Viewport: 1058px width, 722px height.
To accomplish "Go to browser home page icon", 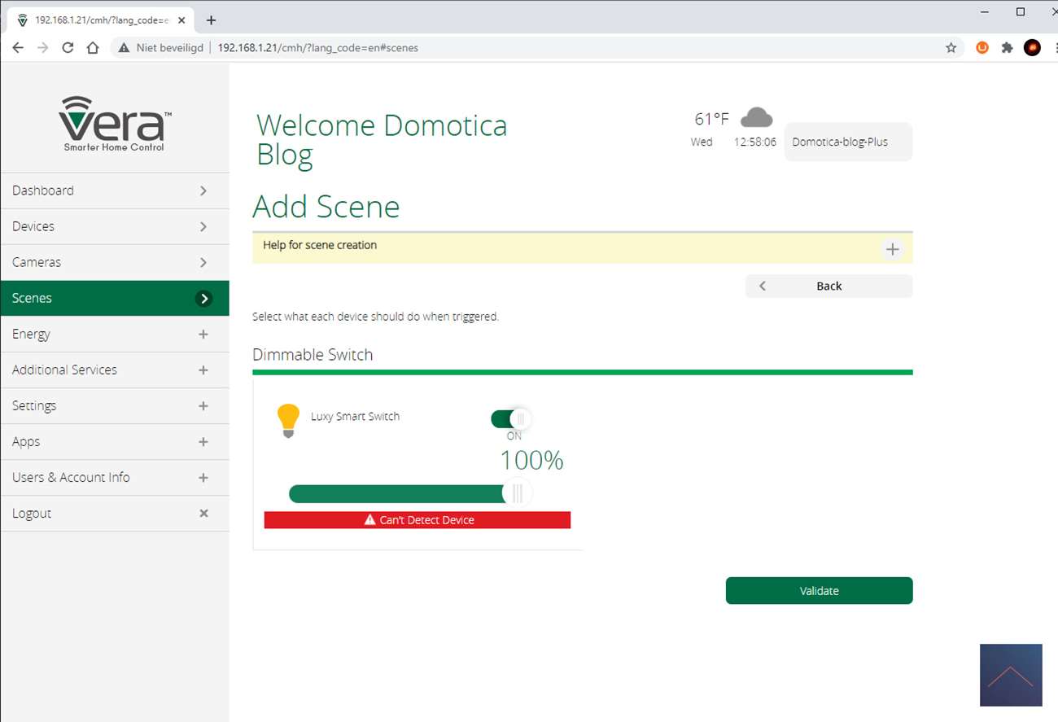I will 93,48.
